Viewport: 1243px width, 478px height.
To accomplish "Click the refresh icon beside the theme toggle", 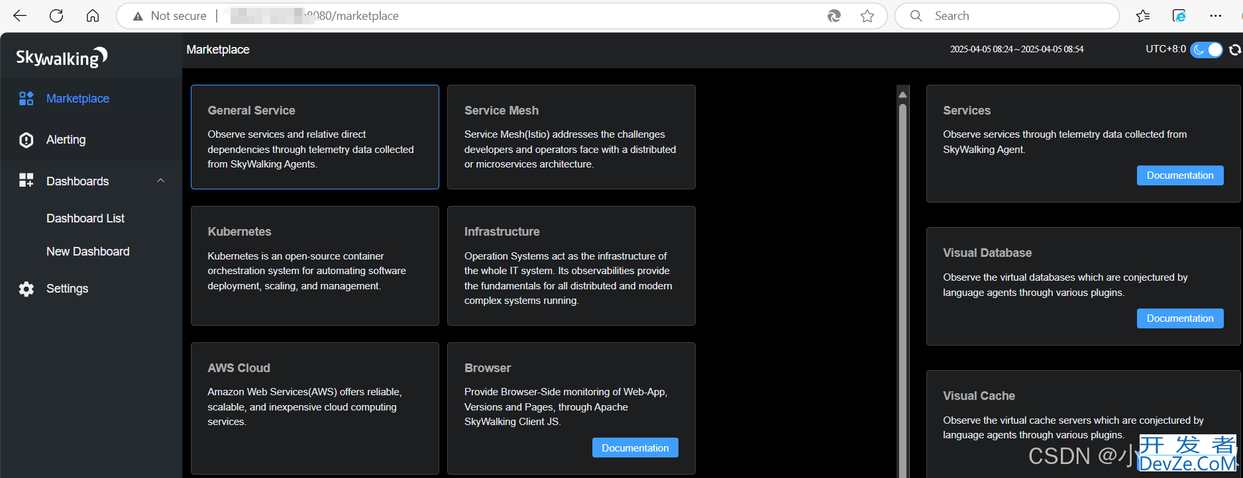I will click(x=1235, y=50).
